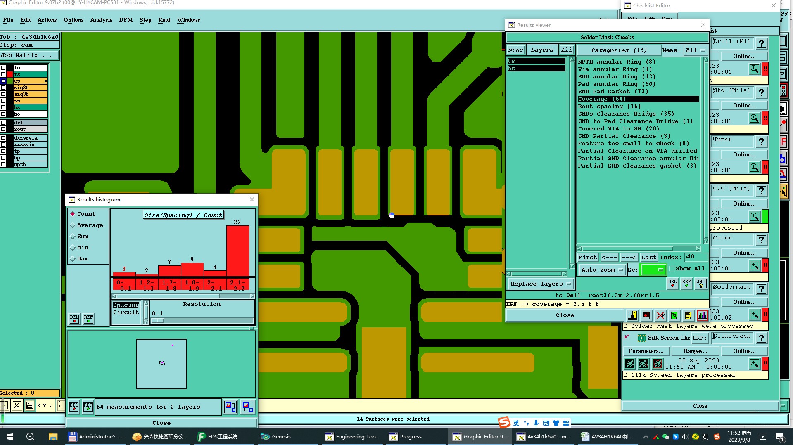Click the Last button in Results viewer

pyautogui.click(x=648, y=257)
